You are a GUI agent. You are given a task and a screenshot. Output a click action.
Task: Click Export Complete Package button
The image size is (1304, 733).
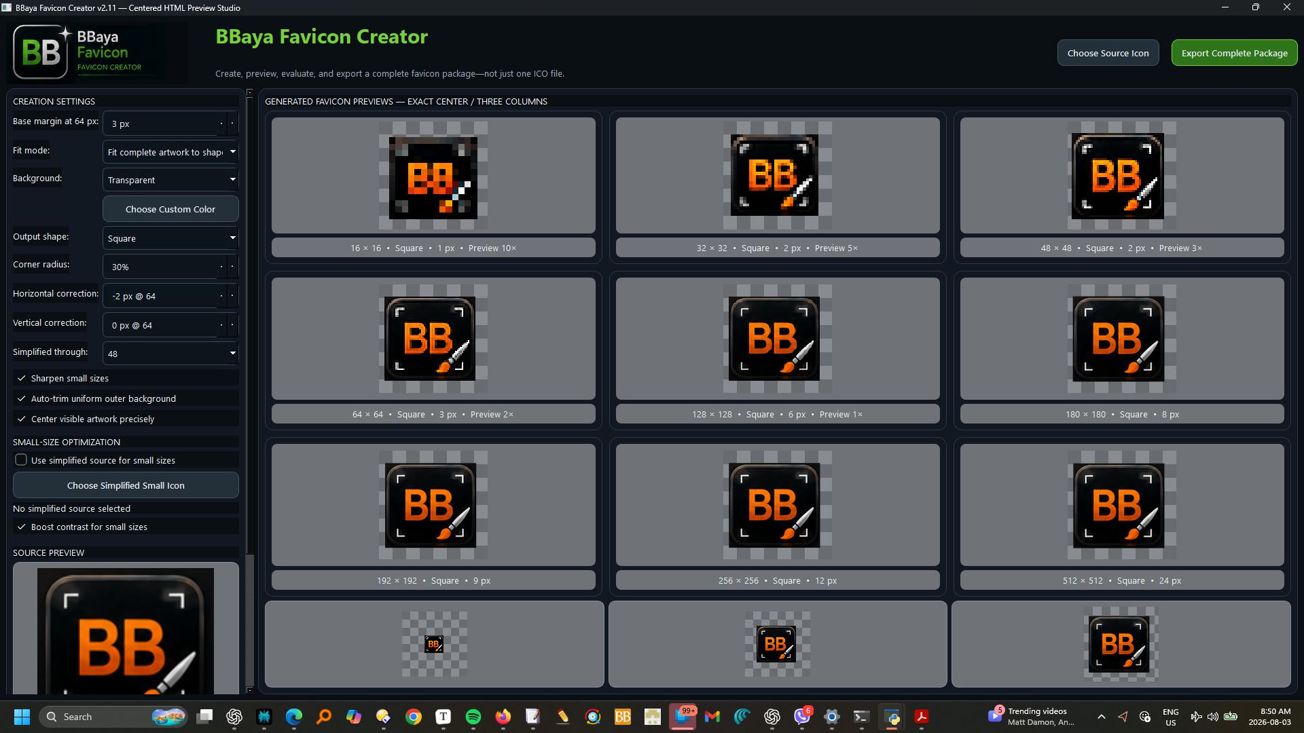tap(1234, 53)
